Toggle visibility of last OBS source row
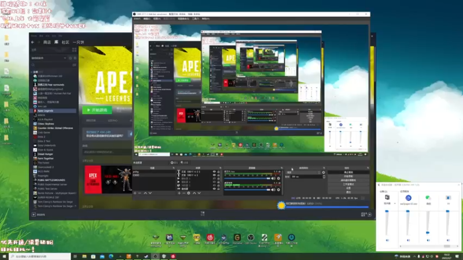Image resolution: width=463 pixels, height=260 pixels. point(214,189)
